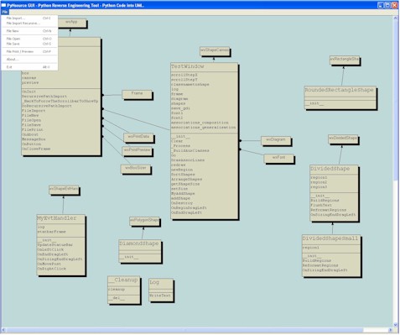
Task: Select the wxFont class node
Action: point(278,159)
